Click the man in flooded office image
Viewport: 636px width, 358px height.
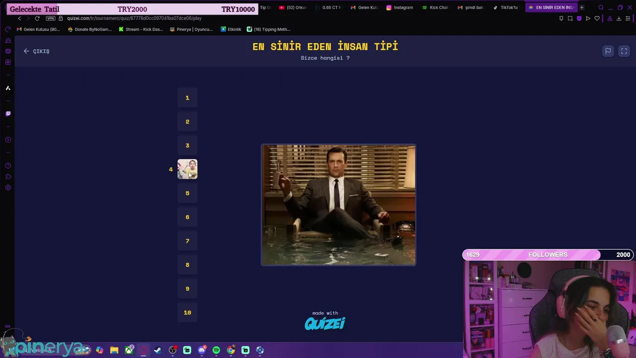click(338, 205)
